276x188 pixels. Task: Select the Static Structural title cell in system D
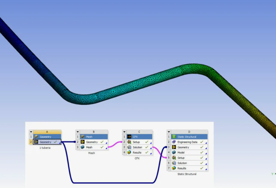pos(189,137)
